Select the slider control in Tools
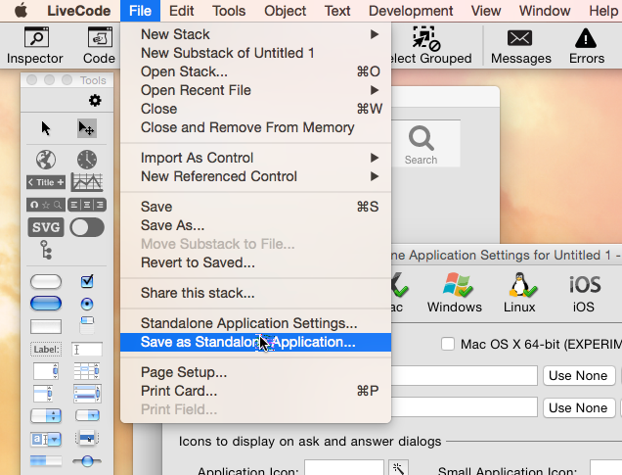This screenshot has height=475, width=622. (x=87, y=461)
